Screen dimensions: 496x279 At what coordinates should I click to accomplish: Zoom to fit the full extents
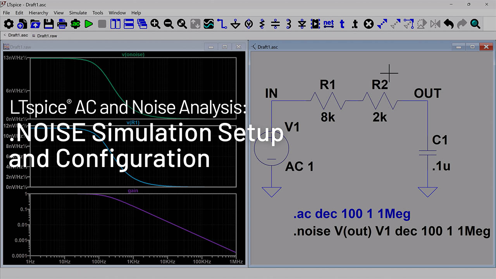(x=182, y=24)
